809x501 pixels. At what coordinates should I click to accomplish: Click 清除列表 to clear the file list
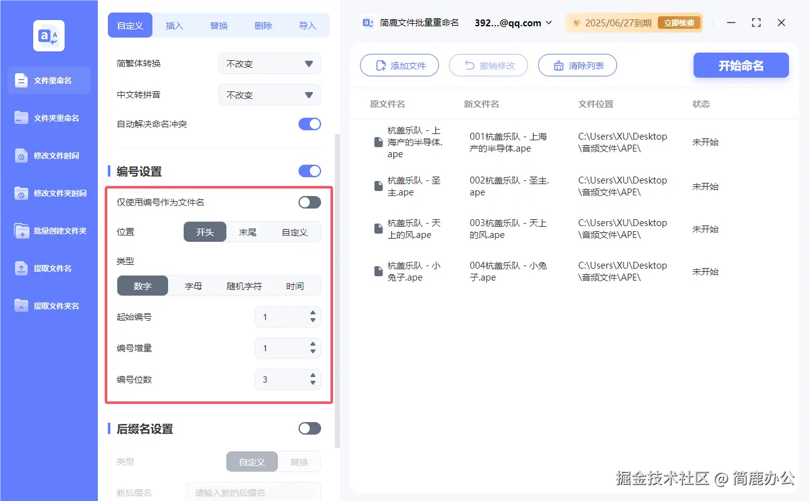pyautogui.click(x=577, y=65)
